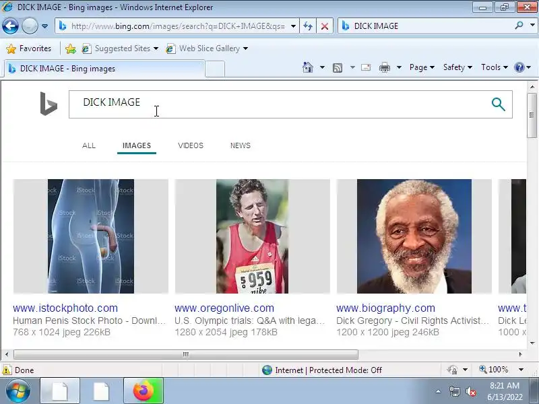Expand the feeds dropdown arrow
Image resolution: width=539 pixels, height=404 pixels.
point(352,67)
